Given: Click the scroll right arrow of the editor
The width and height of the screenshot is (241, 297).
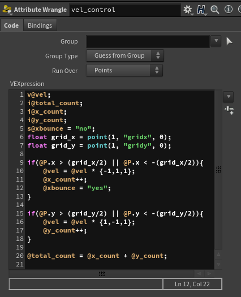Looking at the screenshot, I should coord(209,273).
